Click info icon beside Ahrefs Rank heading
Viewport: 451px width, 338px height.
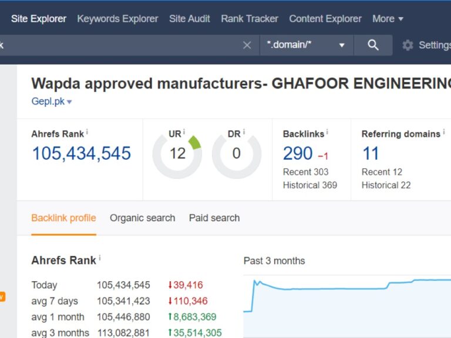click(x=100, y=258)
